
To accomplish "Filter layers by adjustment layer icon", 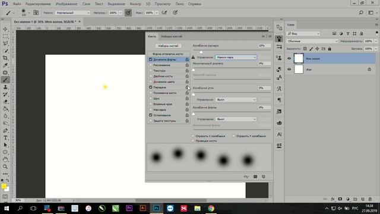I will tap(341, 34).
